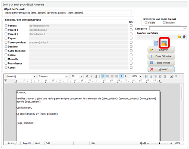Open the Liste Textes button
189x149 pixels.
tap(161, 63)
